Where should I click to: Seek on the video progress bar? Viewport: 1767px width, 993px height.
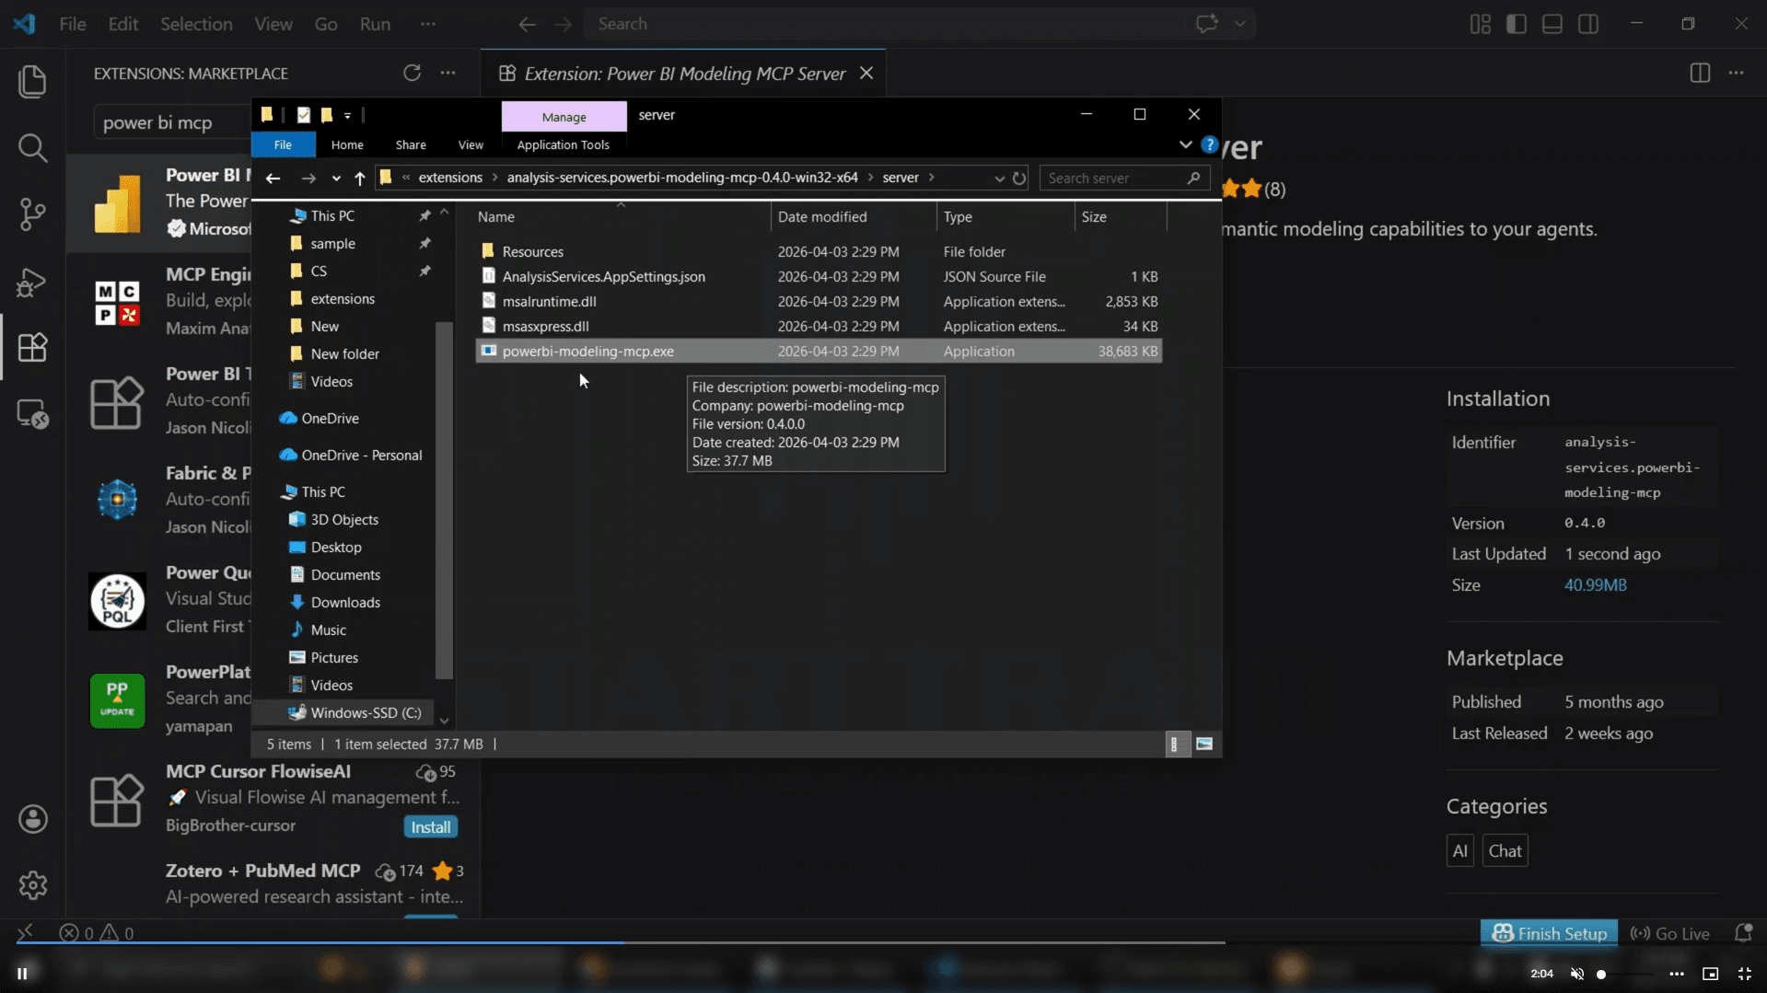pyautogui.click(x=621, y=942)
